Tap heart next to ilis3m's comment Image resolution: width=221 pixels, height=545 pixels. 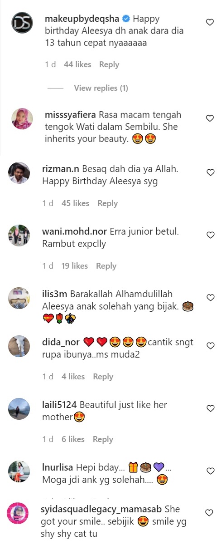pos(210,298)
